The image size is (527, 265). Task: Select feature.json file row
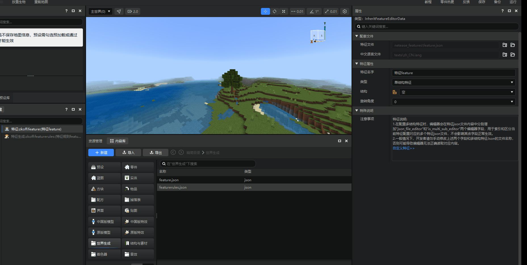(x=254, y=180)
